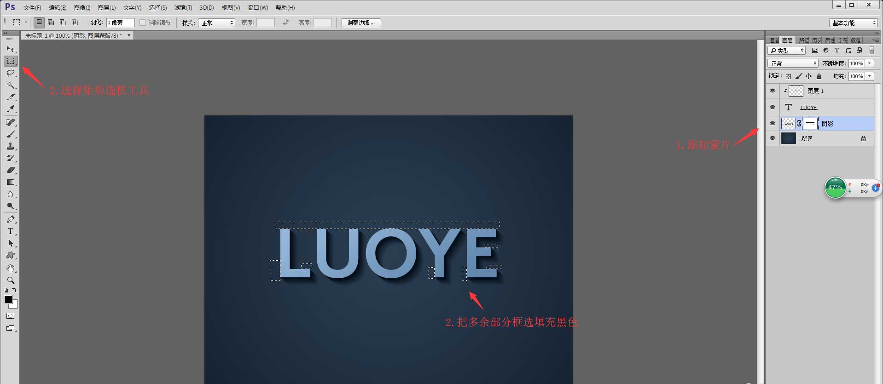
Task: Switch to the 通道 channels tab
Action: coord(774,40)
